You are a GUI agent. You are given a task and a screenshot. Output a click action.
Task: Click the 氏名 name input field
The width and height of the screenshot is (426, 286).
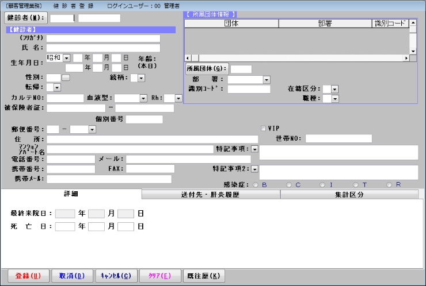coord(103,48)
